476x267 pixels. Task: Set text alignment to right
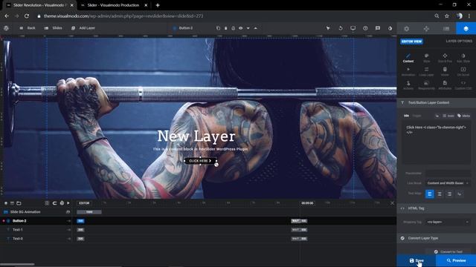449,194
